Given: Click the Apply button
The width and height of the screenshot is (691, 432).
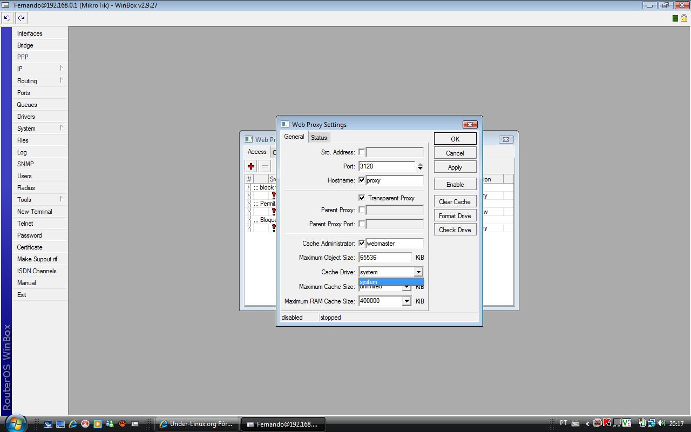Looking at the screenshot, I should coord(455,167).
